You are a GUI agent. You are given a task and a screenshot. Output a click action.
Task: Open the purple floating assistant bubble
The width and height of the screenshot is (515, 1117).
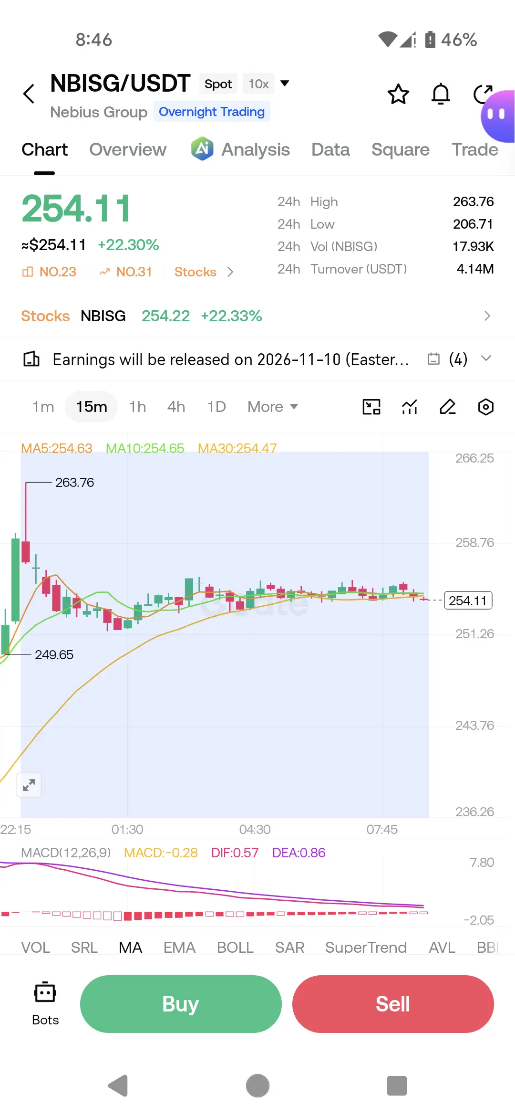[x=498, y=116]
